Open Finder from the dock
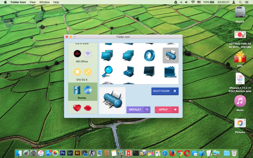Viewport: 253px width, 158px height. [19, 153]
